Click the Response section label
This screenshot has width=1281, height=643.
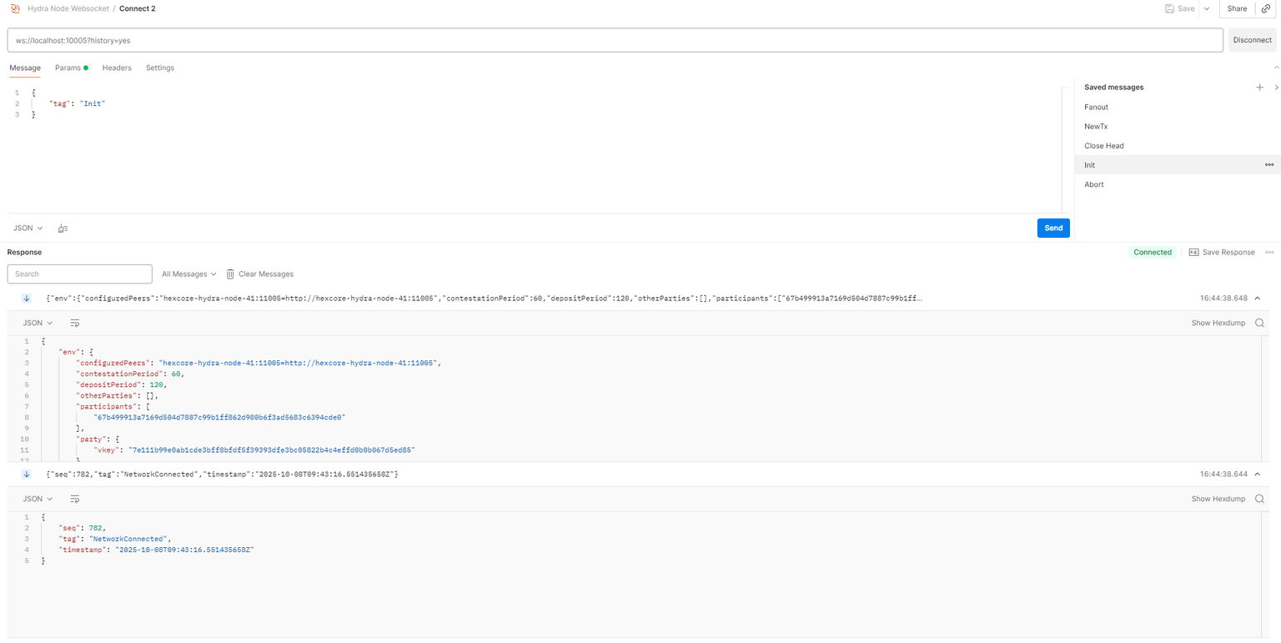tap(24, 252)
